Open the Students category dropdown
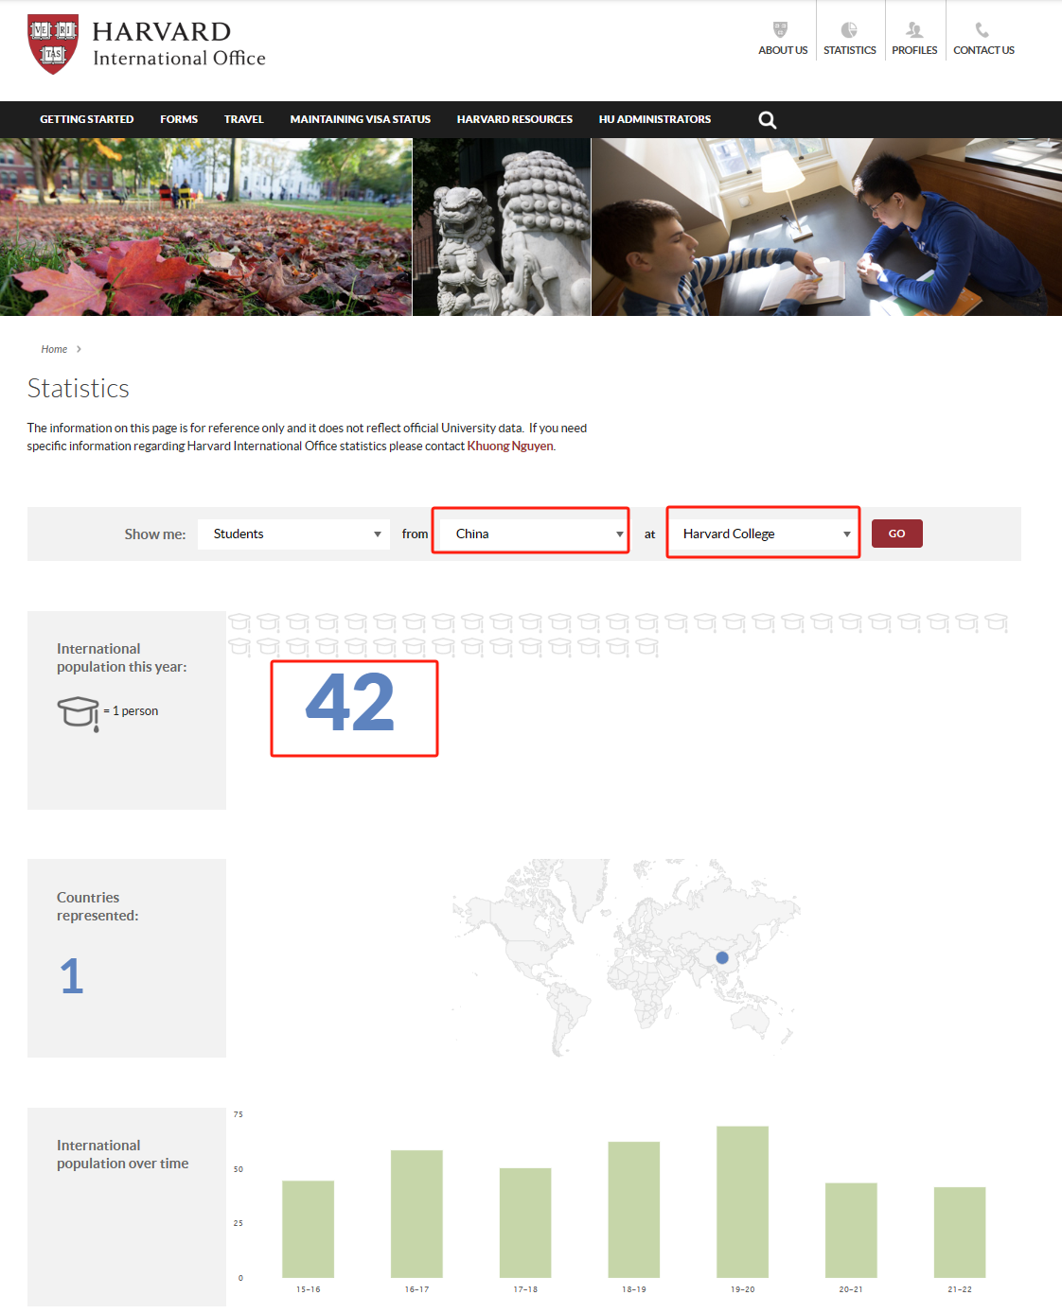The height and width of the screenshot is (1313, 1062). coord(293,534)
